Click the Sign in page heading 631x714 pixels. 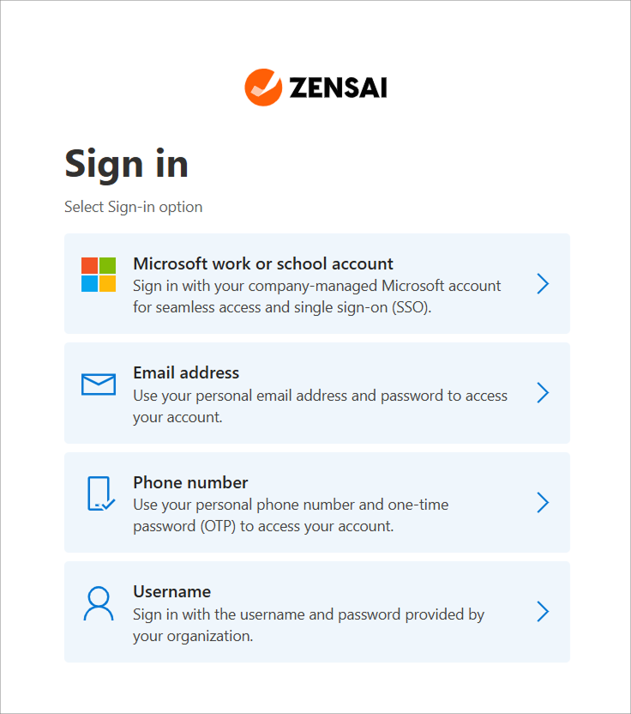[127, 163]
